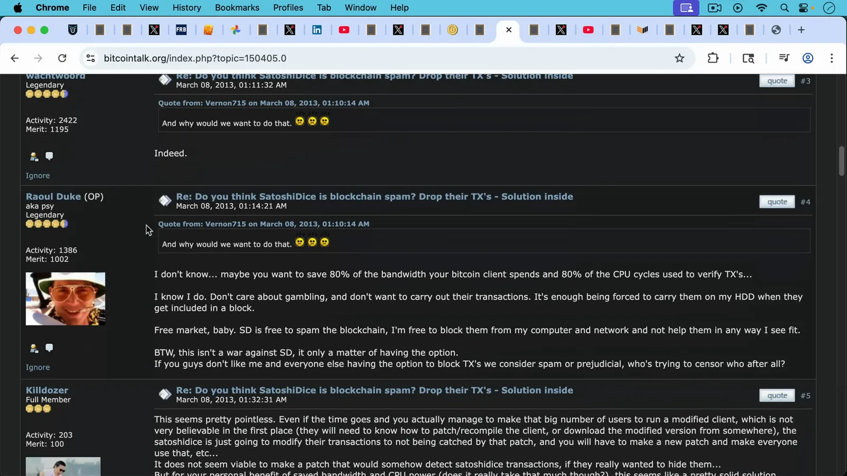Open Killdozer's reply title link
The image size is (847, 476).
(375, 390)
